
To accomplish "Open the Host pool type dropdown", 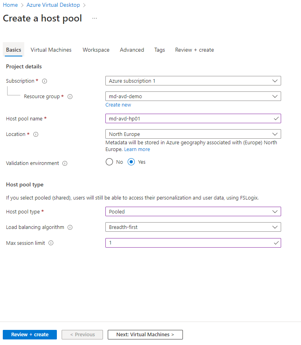I will (x=193, y=211).
